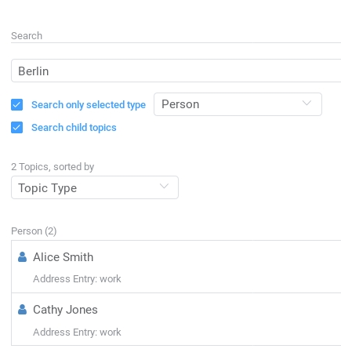Viewport: 341px width, 356px height.
Task: Select the Alice Smith result name
Action: click(x=63, y=257)
